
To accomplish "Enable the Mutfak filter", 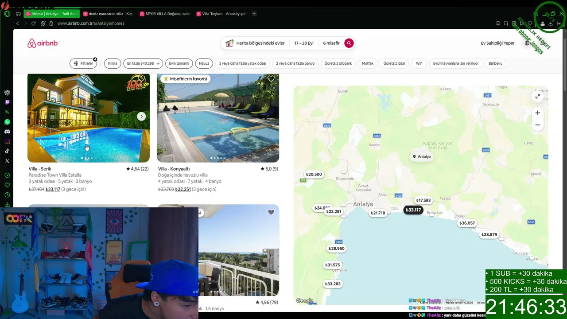I will coord(368,63).
